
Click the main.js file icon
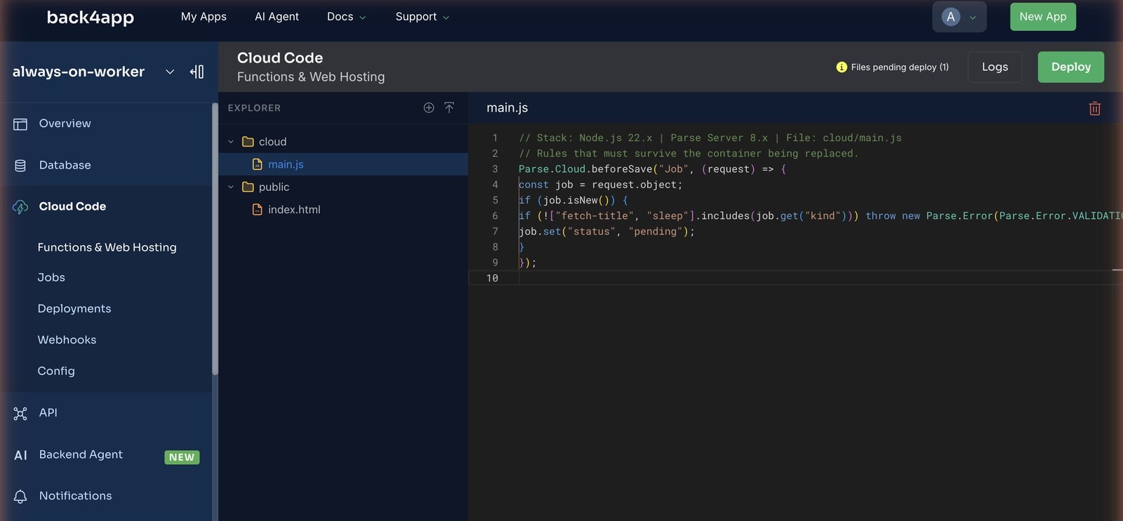pos(258,164)
